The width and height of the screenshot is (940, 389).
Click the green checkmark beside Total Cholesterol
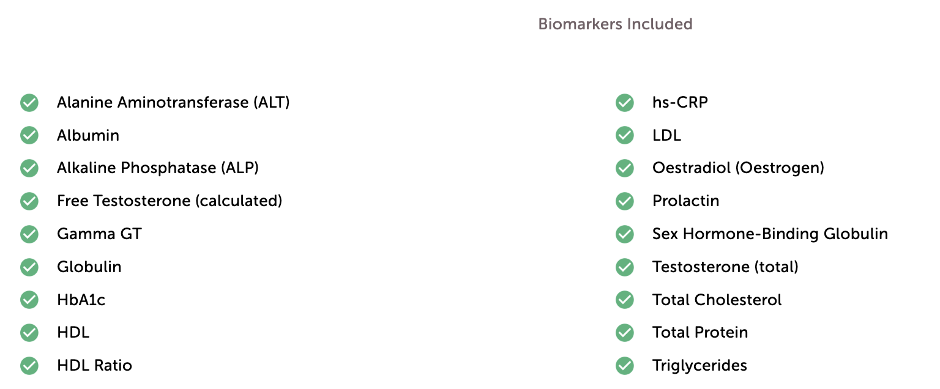pyautogui.click(x=625, y=300)
